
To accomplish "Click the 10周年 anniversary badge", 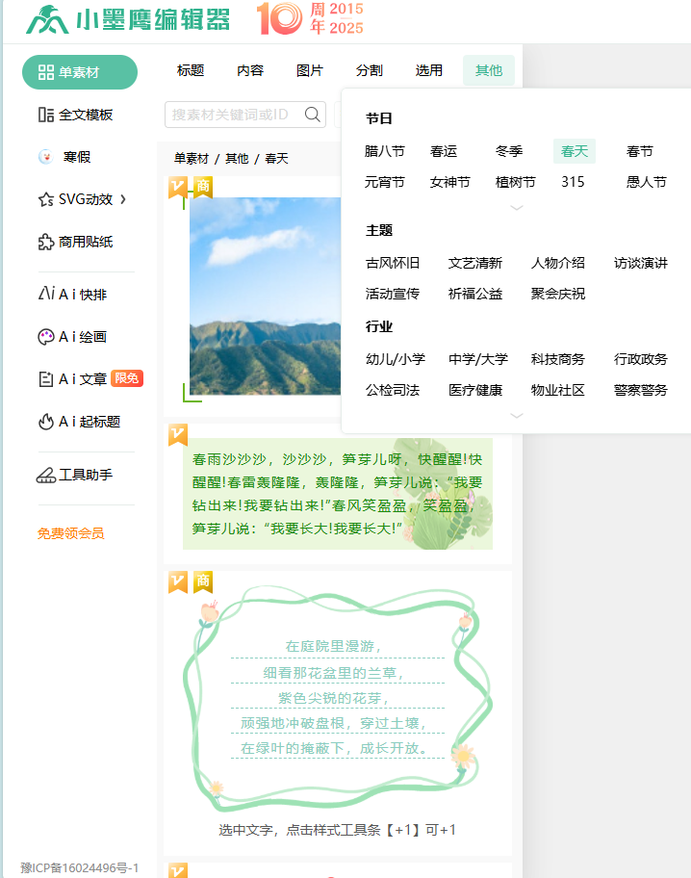I will [x=310, y=18].
